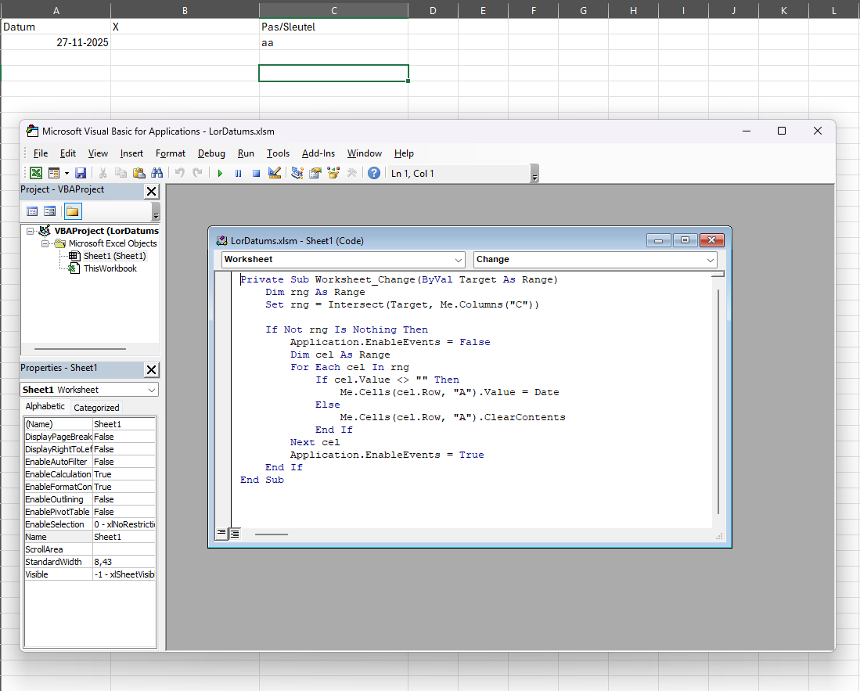Switch to Procedure View in code window
Image resolution: width=860 pixels, height=691 pixels.
221,534
